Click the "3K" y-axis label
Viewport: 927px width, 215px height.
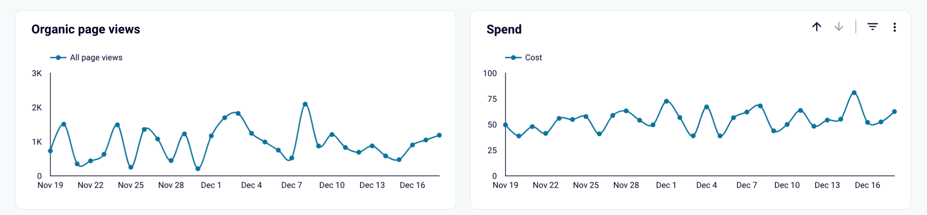[x=37, y=73]
